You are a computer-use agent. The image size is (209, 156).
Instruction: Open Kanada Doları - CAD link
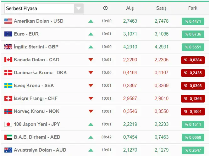(x=36, y=60)
